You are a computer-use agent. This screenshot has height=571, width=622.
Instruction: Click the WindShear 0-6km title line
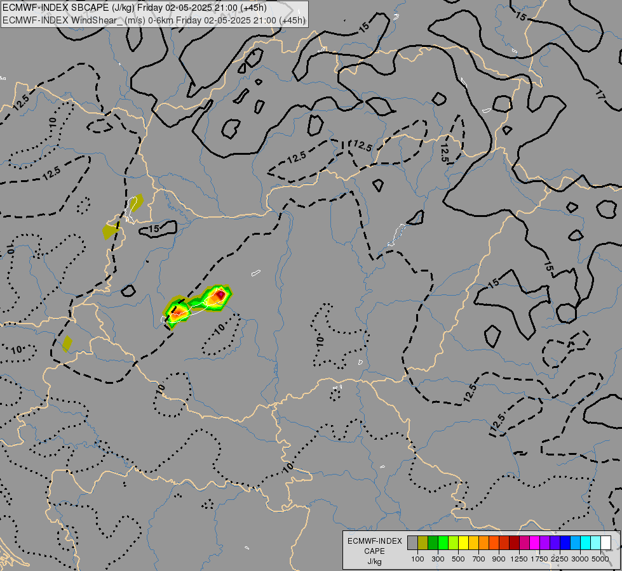coord(154,20)
